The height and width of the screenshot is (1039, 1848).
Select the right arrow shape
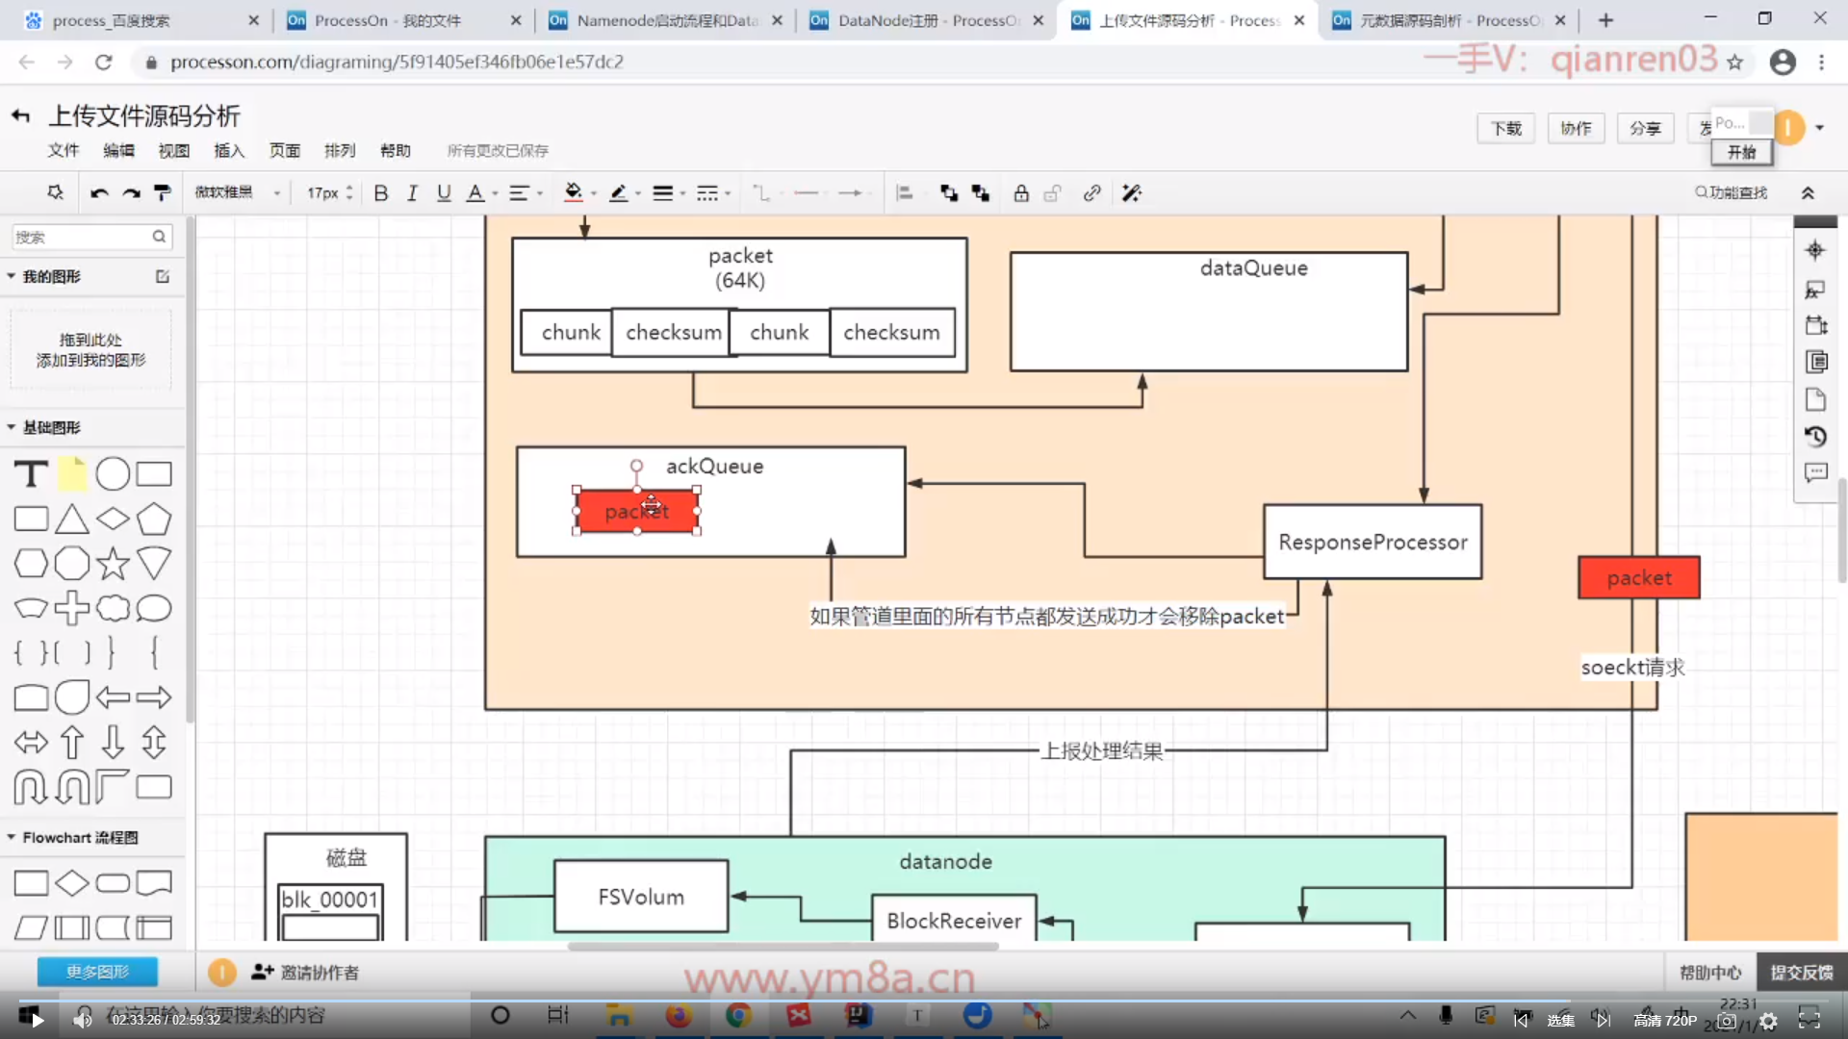[154, 697]
